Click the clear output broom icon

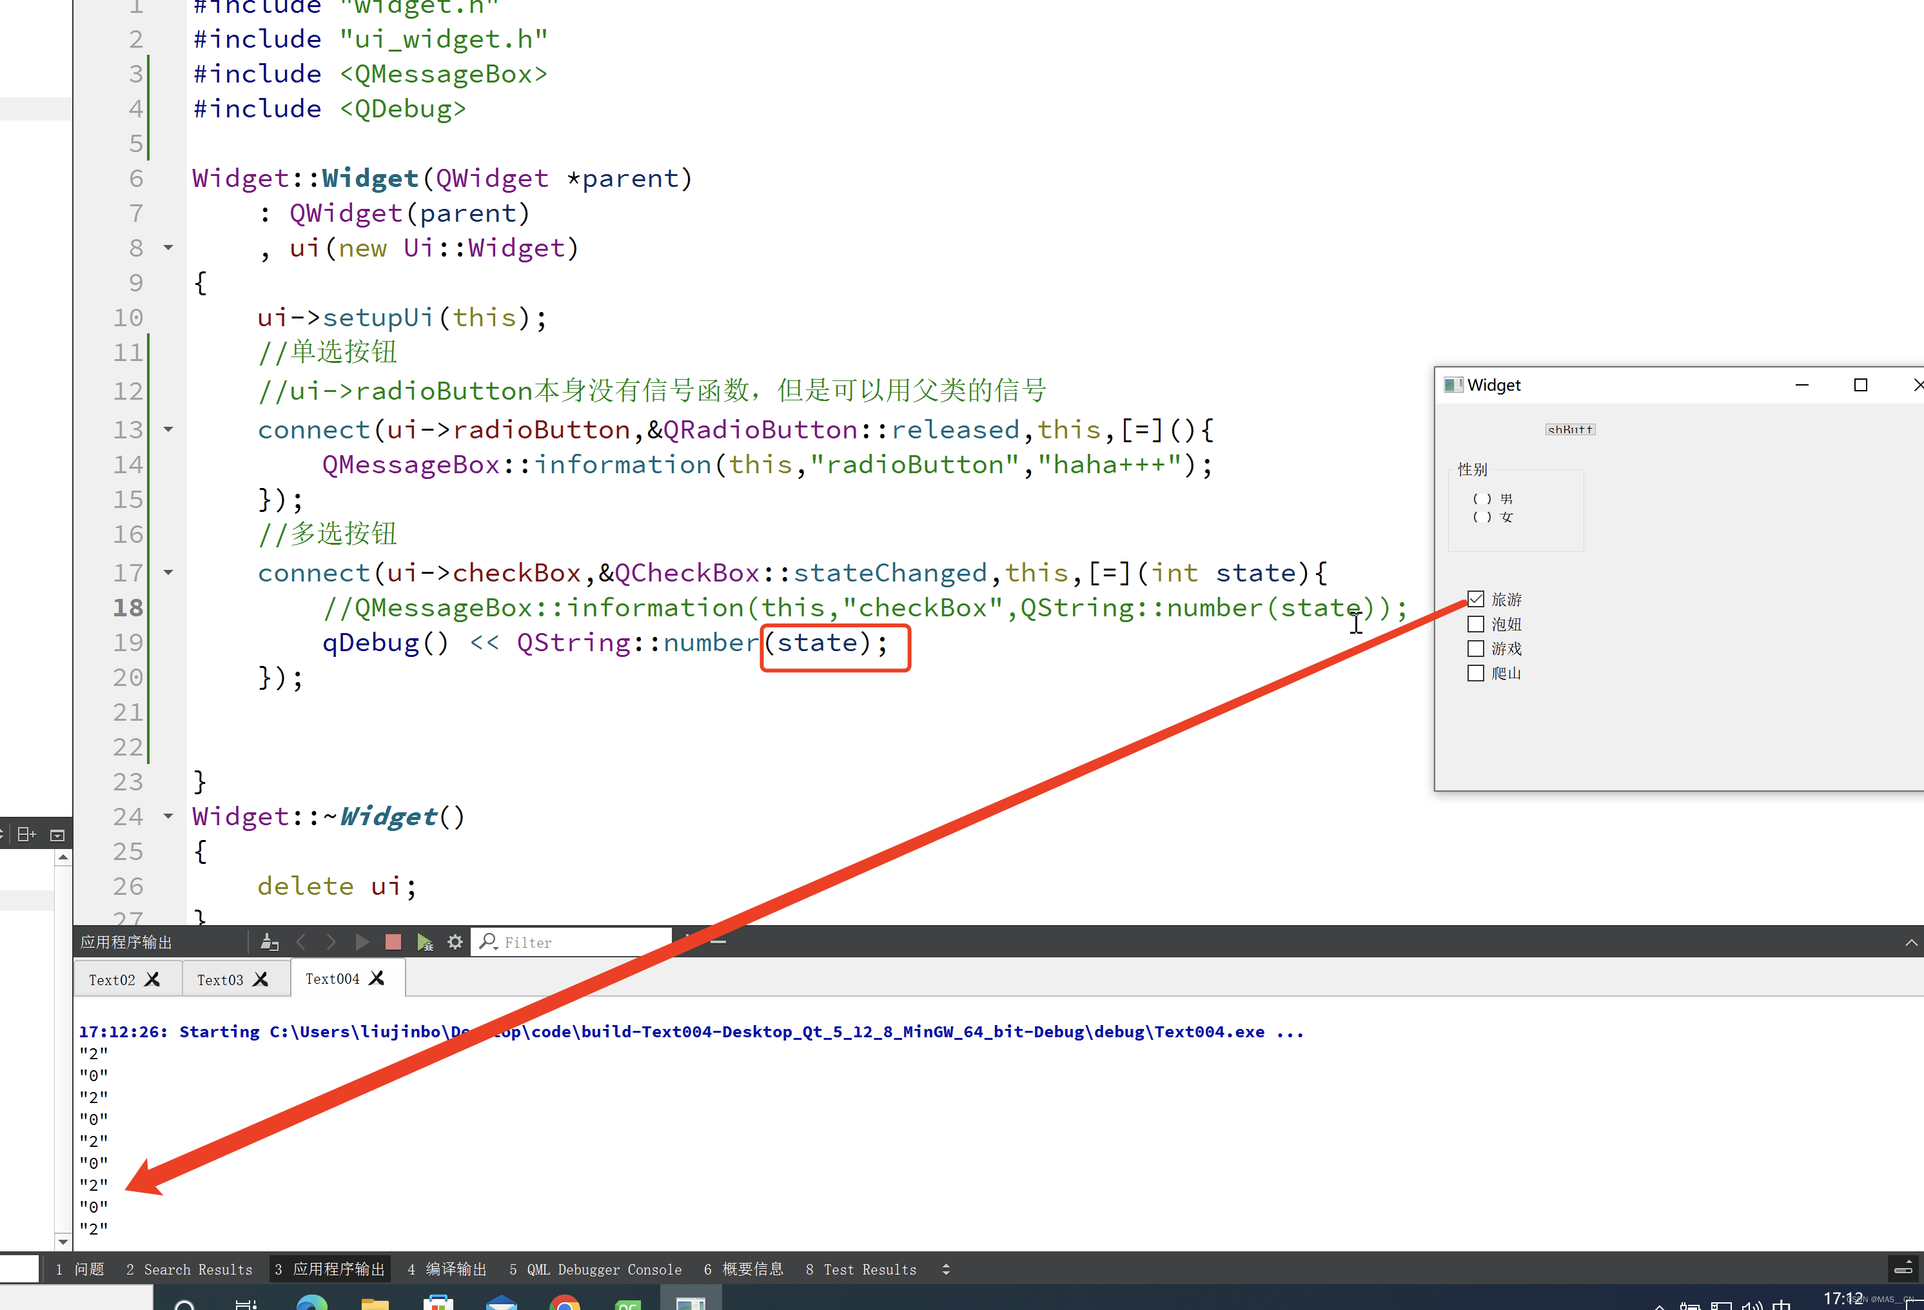point(269,942)
